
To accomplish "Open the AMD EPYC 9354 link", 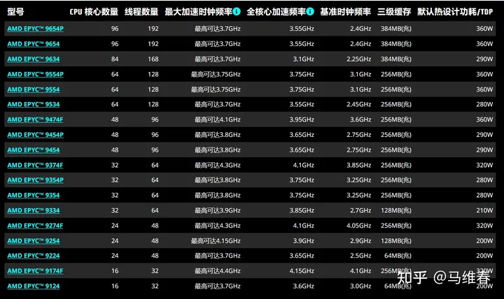I will 34,195.
